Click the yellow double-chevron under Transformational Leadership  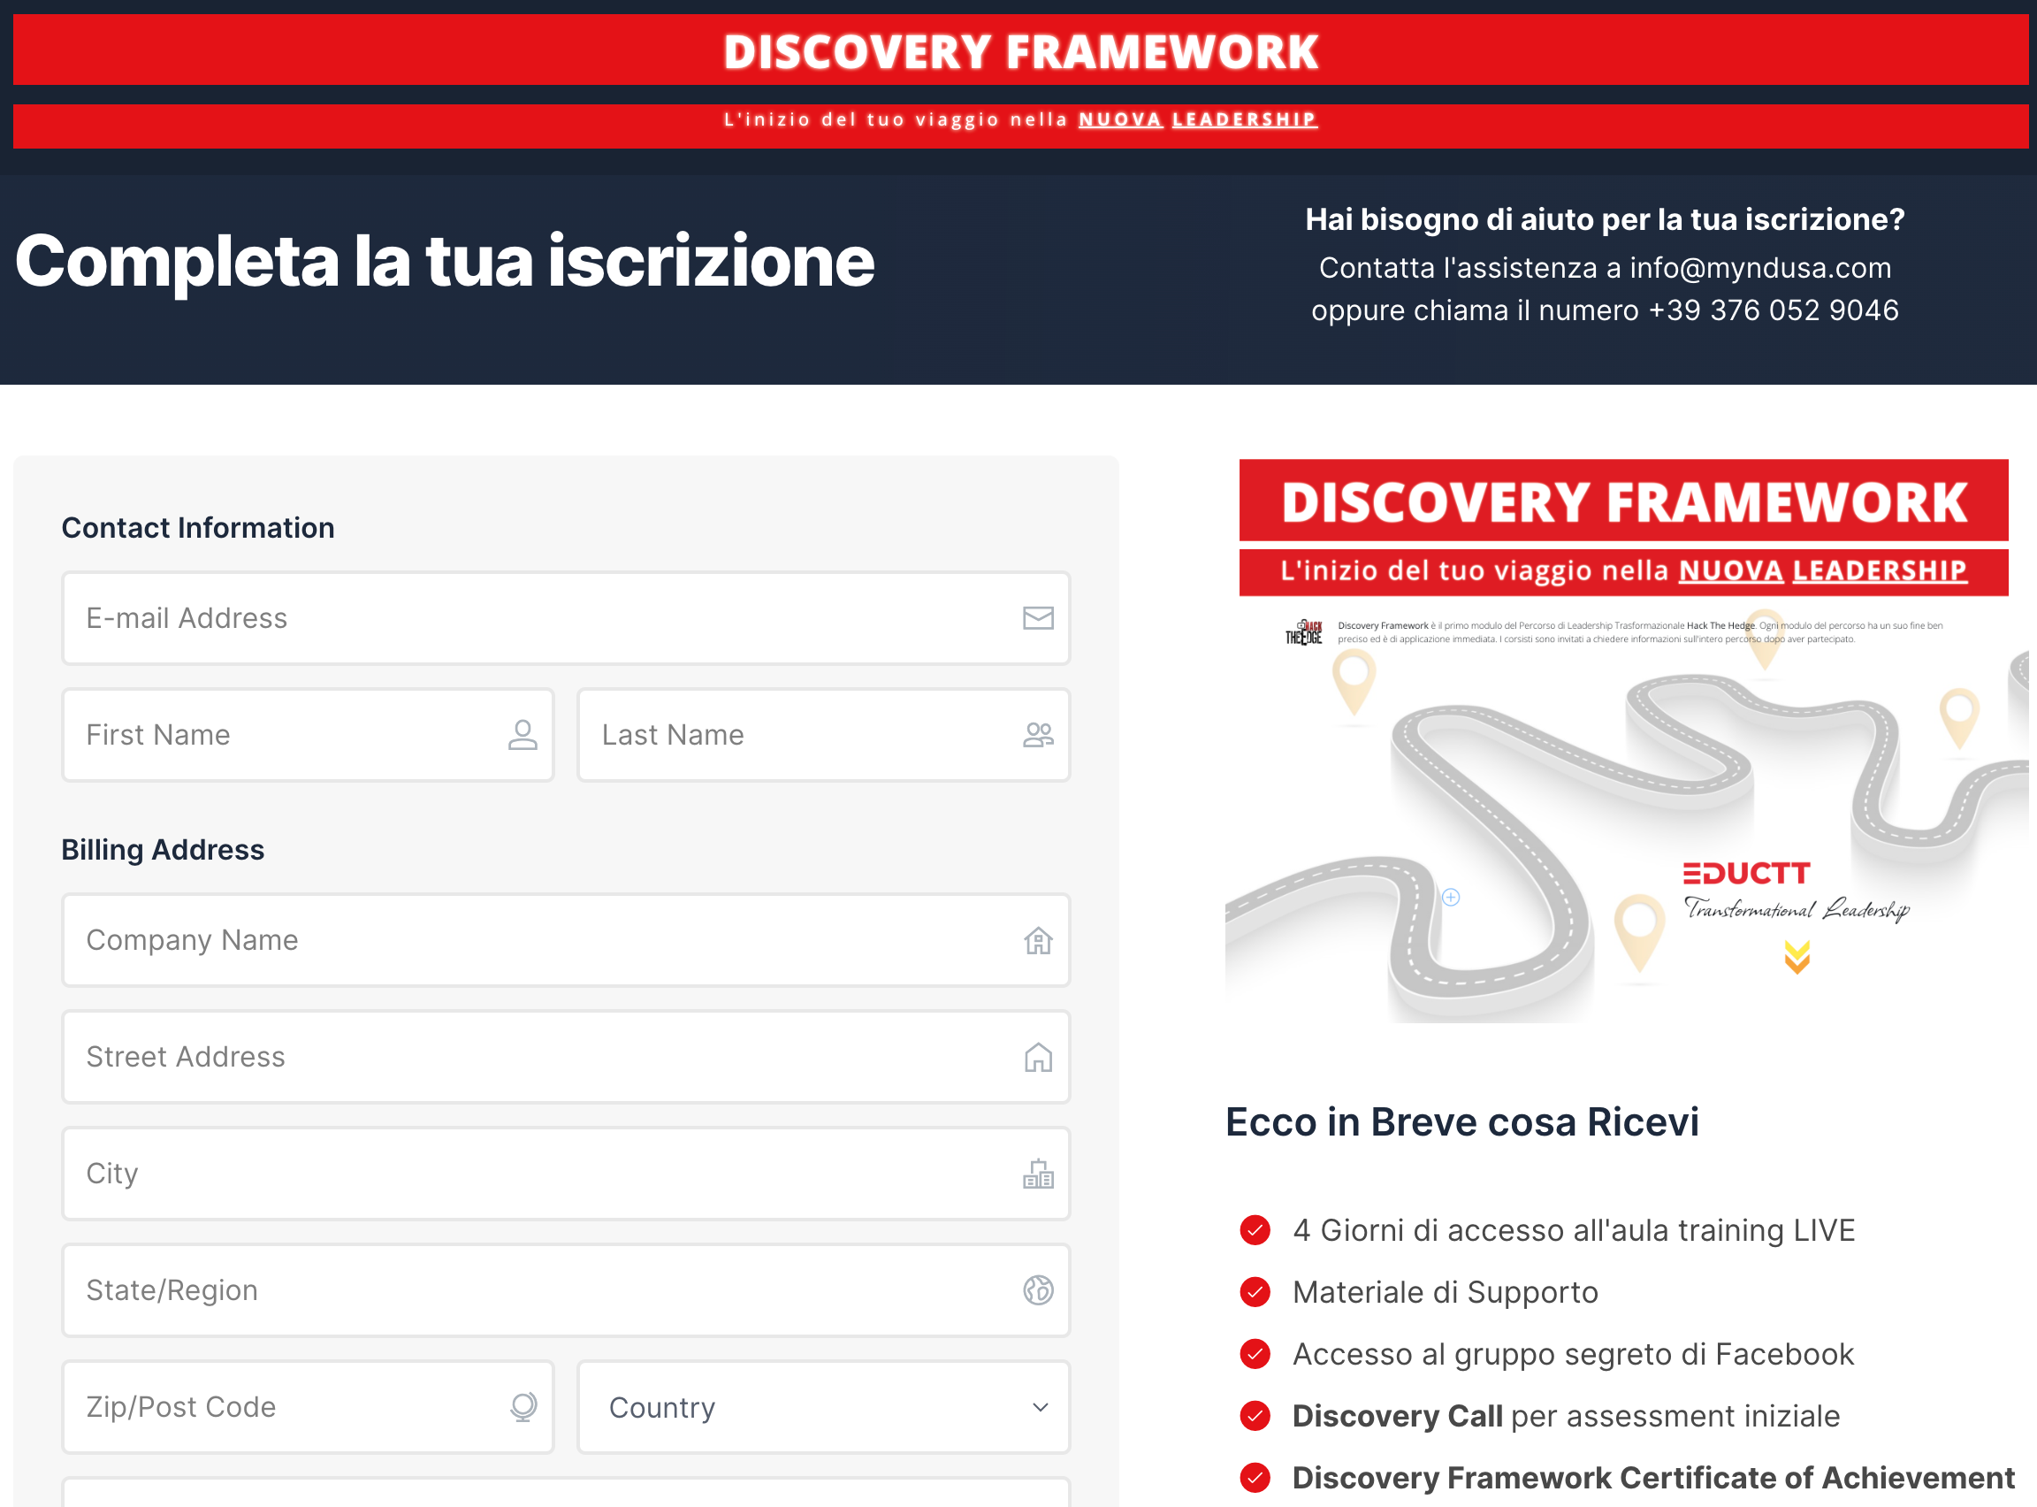tap(1797, 958)
